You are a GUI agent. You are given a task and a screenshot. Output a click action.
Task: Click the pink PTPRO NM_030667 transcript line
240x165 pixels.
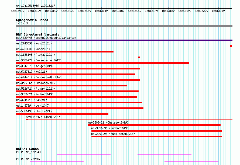click(x=124, y=161)
